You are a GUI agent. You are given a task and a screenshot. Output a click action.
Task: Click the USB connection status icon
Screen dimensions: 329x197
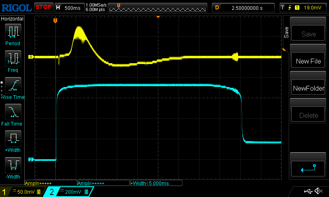pos(308,191)
